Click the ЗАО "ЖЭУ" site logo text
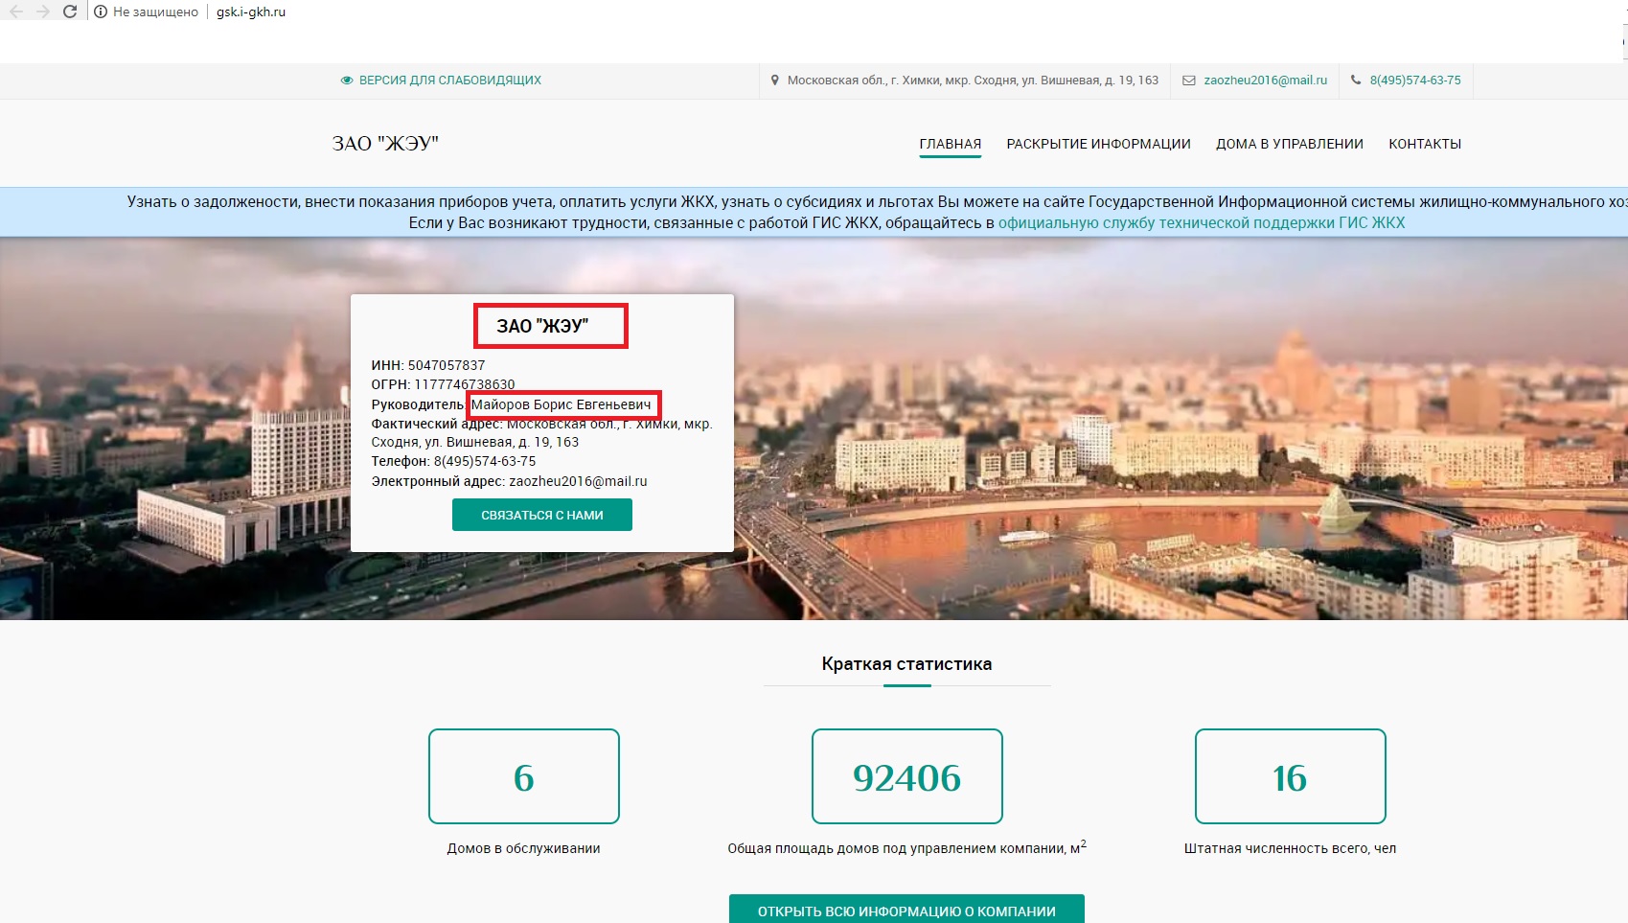The width and height of the screenshot is (1628, 923). 385,144
